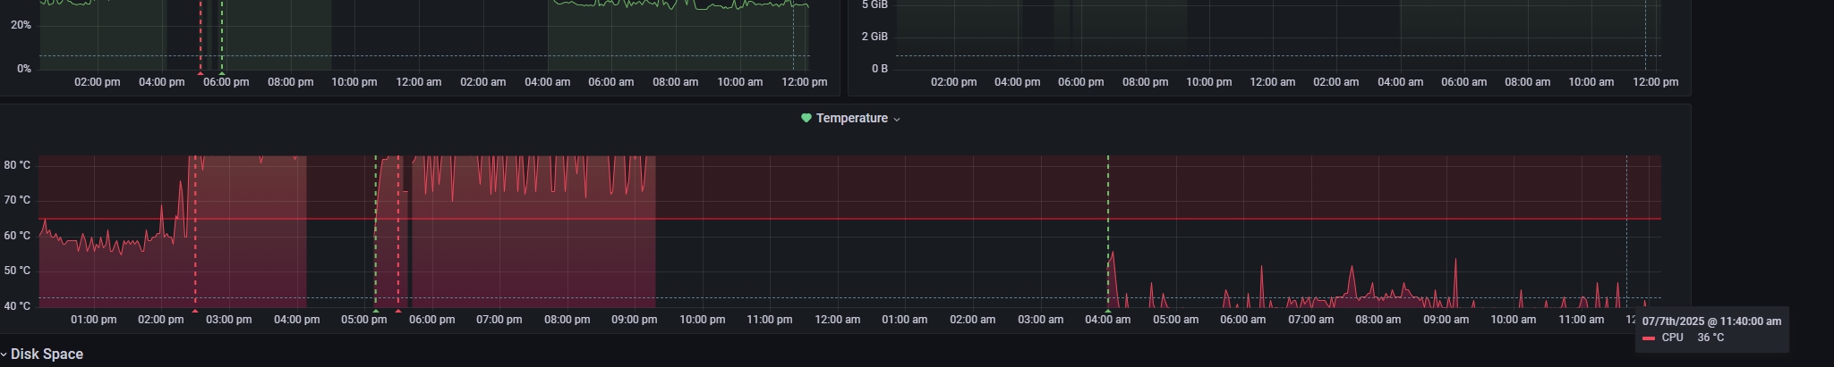Click the green heart health icon beside Temperature
Viewport: 1834px width, 367px height.
(806, 118)
